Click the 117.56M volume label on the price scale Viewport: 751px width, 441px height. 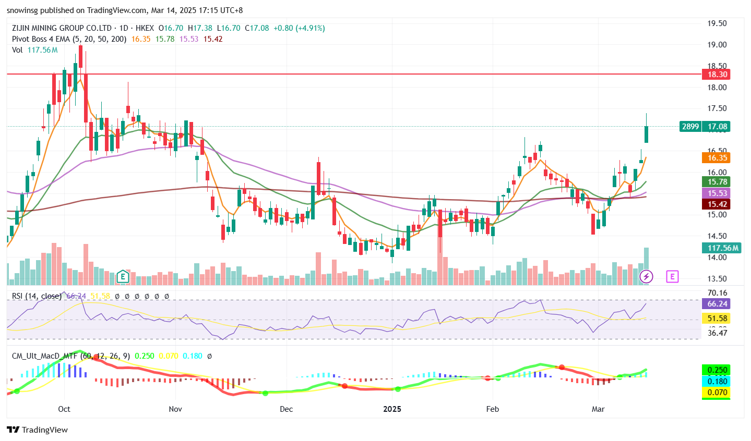pyautogui.click(x=722, y=248)
